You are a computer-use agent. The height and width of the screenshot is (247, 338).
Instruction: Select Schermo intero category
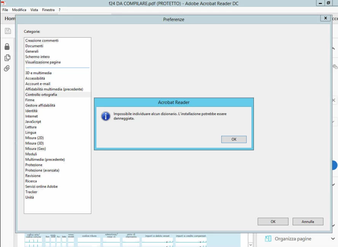[57, 57]
